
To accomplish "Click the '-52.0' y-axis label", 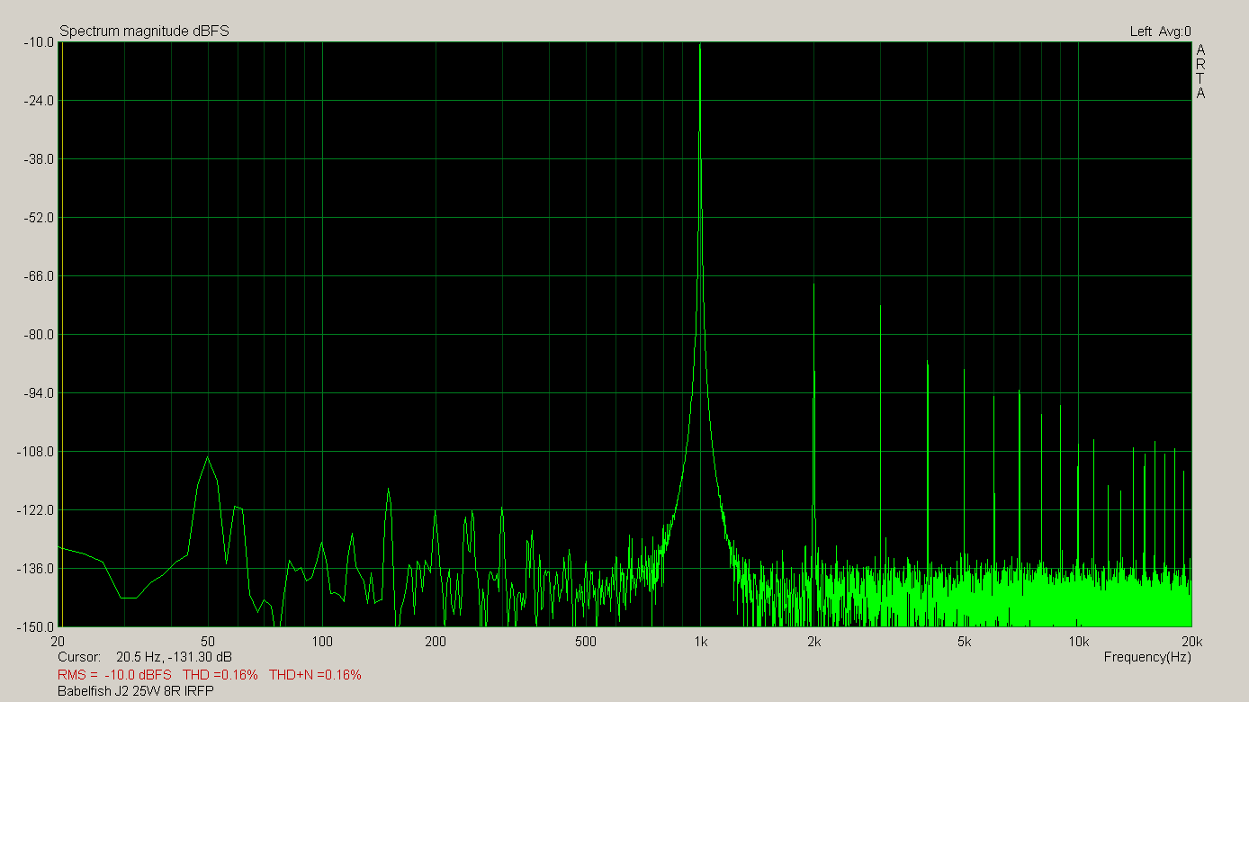I will [x=39, y=218].
